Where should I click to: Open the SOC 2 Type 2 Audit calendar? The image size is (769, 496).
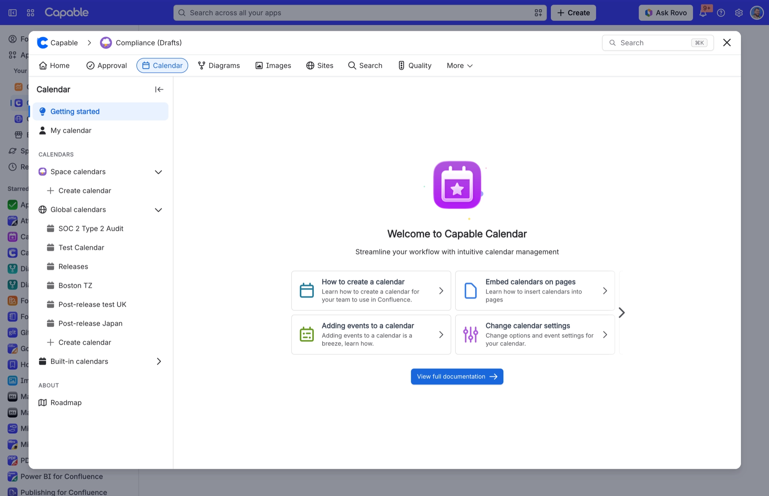point(100,229)
